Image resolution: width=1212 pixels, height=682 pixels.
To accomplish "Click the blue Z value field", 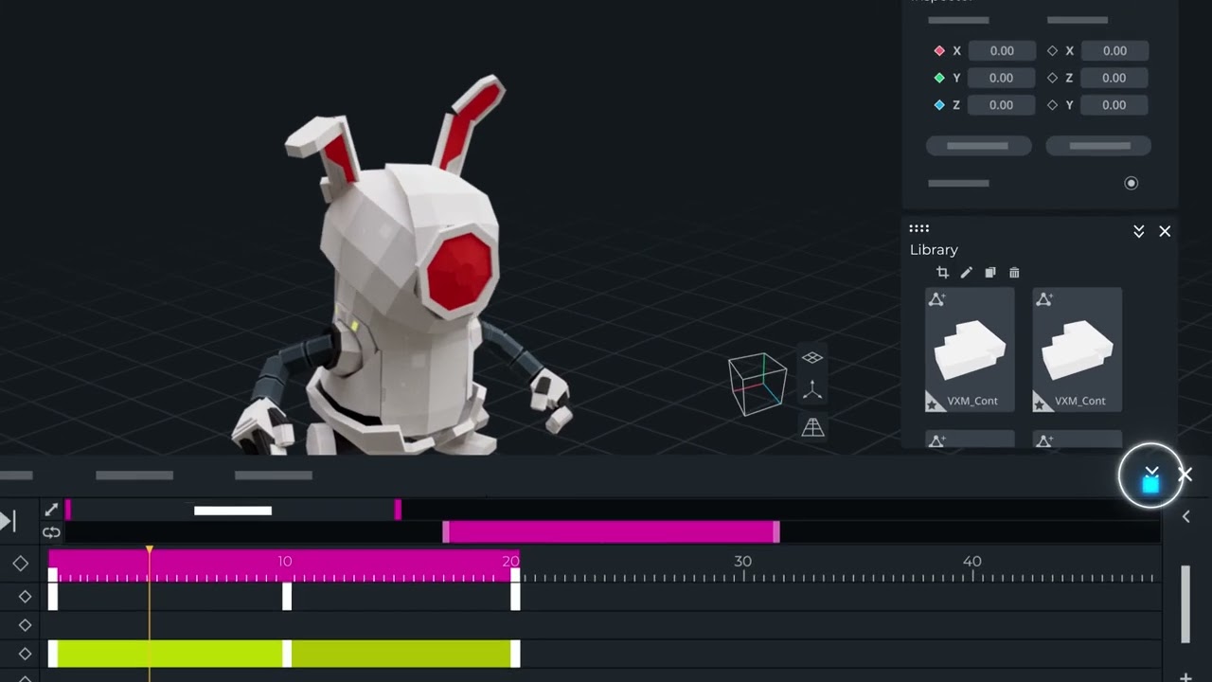I will 1002,105.
